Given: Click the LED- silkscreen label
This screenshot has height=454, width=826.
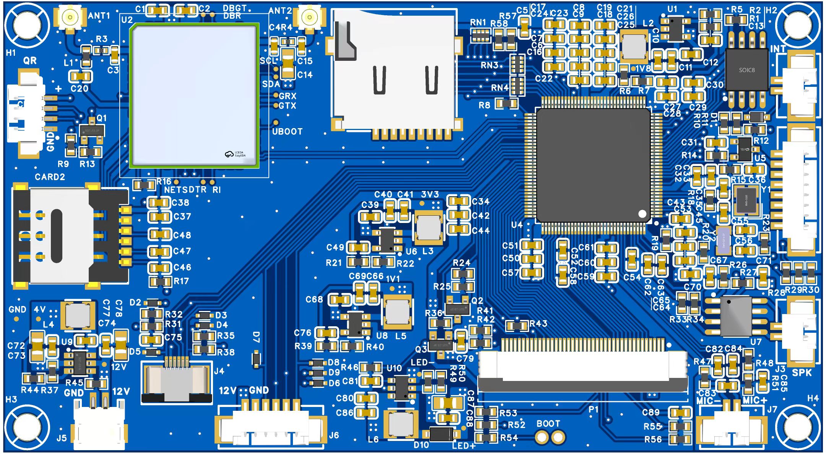Looking at the screenshot, I should (x=422, y=362).
